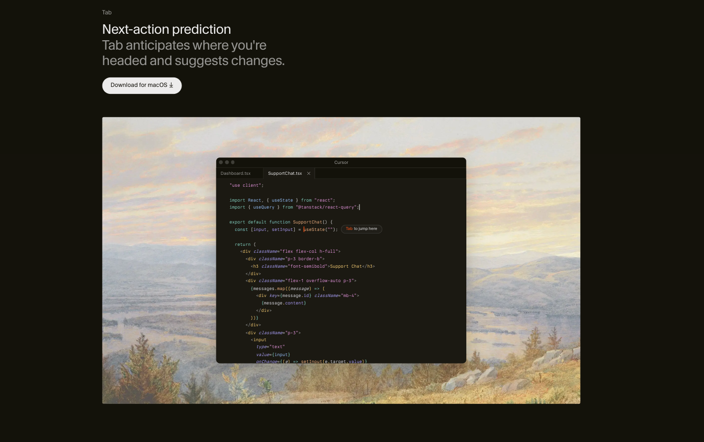Click the messages.map code line
704x442 pixels.
pos(288,289)
